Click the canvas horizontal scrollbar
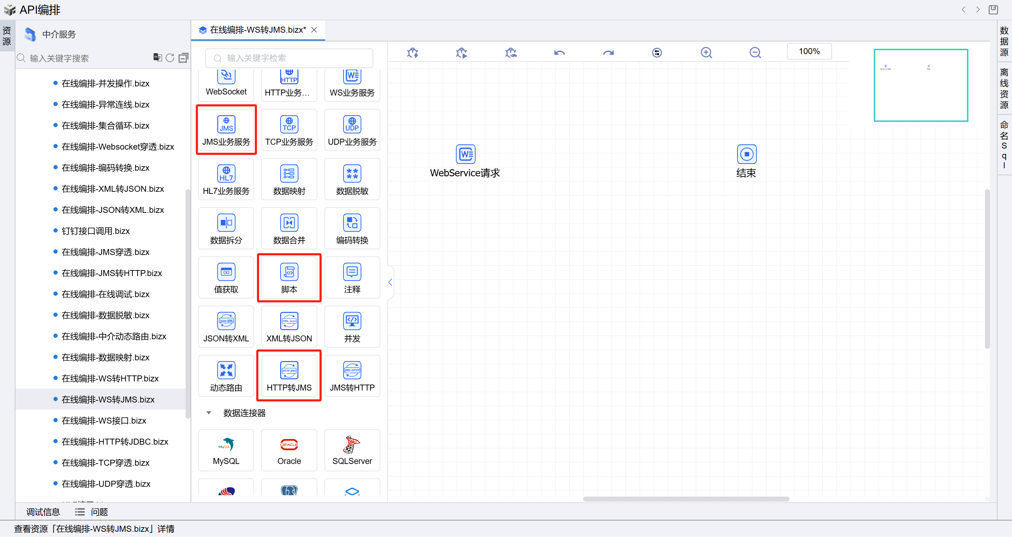 coord(685,499)
